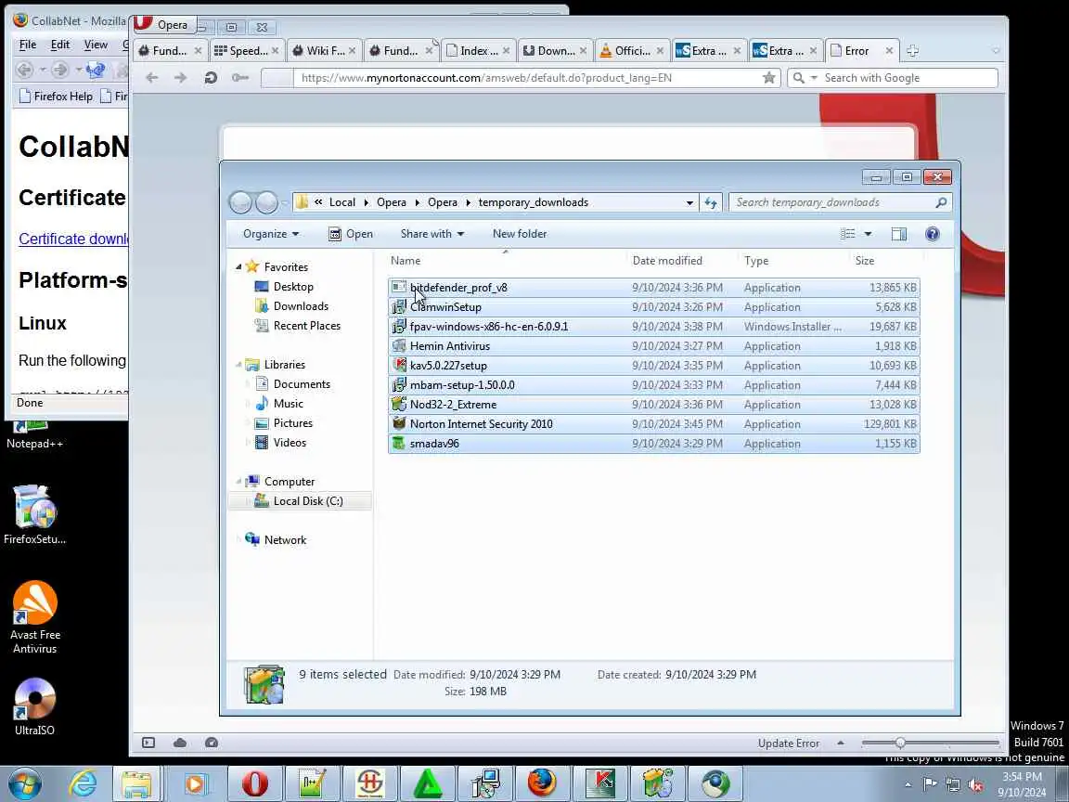Sort by Date modified column header
The height and width of the screenshot is (802, 1069).
click(667, 261)
